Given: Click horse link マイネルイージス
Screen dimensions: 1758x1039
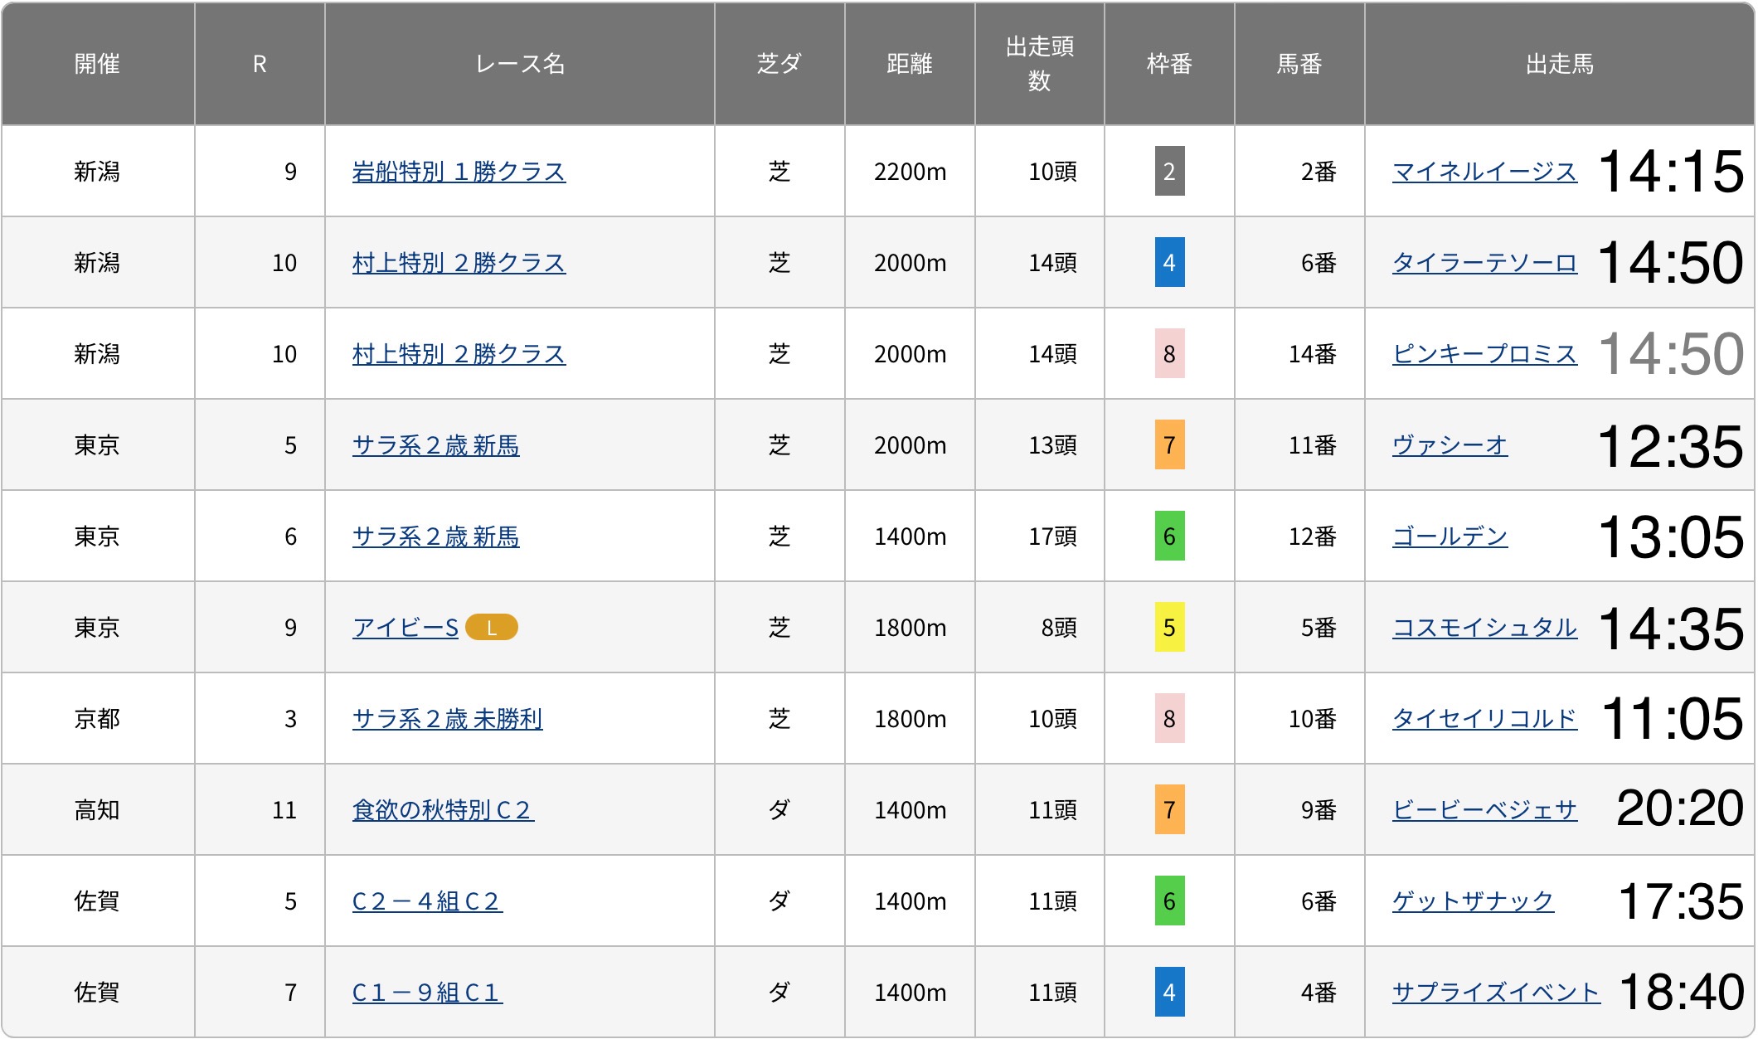Looking at the screenshot, I should [x=1484, y=172].
